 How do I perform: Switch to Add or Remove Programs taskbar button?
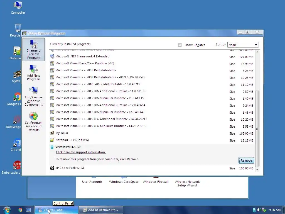pos(101,210)
